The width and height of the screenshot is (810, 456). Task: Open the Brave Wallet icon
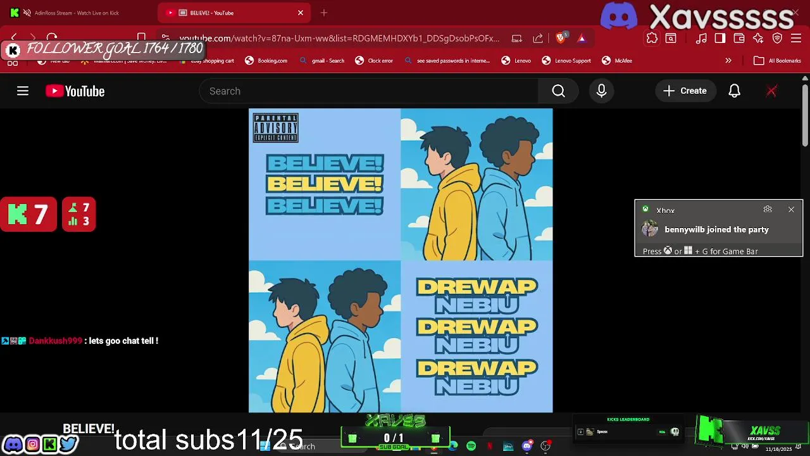(739, 38)
